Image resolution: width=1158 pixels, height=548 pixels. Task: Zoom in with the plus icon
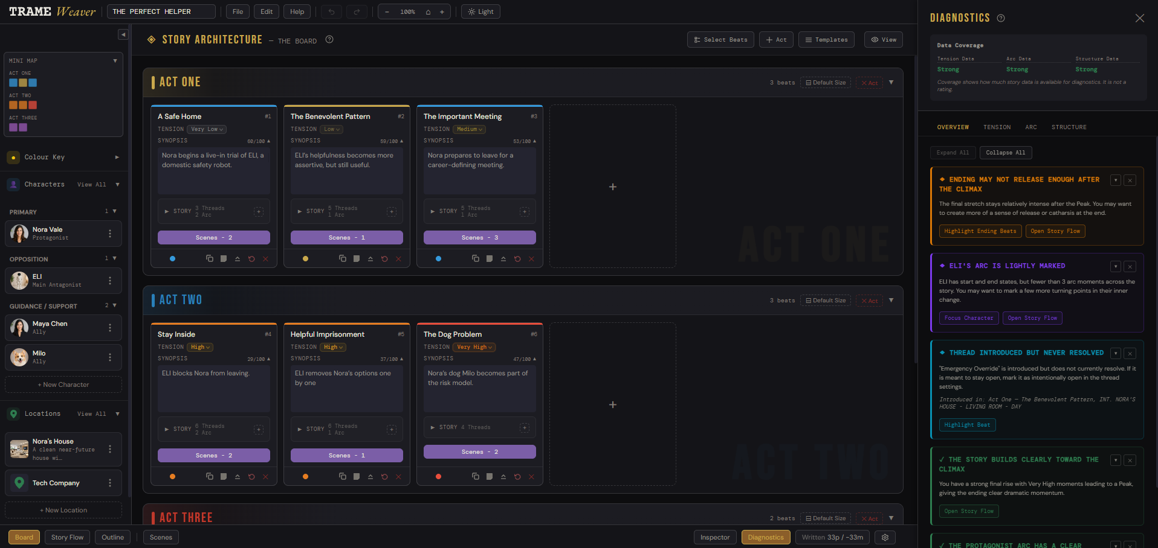click(x=442, y=11)
